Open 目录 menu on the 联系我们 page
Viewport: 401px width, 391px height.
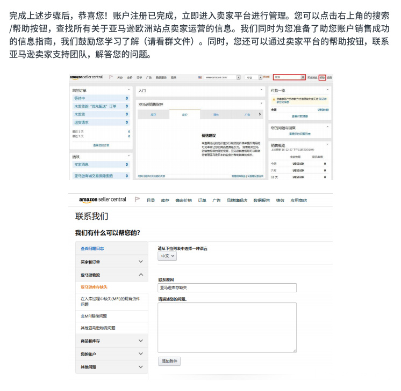point(151,201)
